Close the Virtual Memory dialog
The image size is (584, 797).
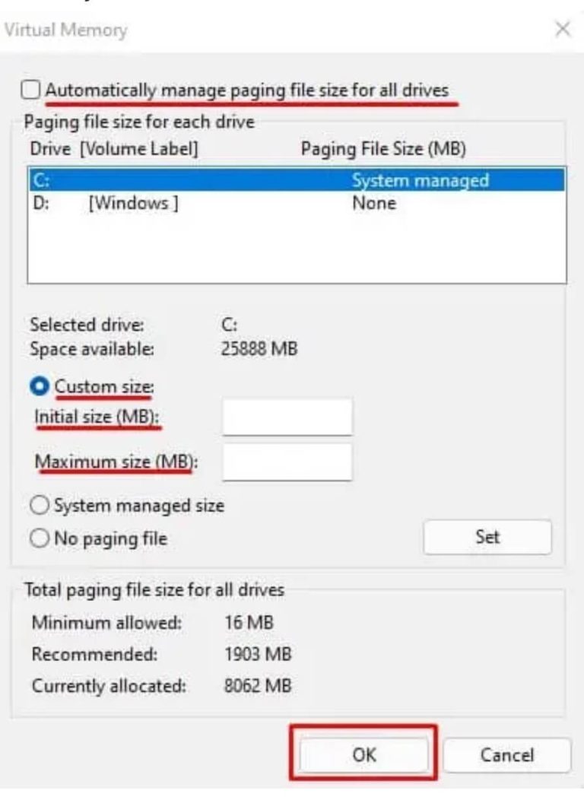coord(563,30)
